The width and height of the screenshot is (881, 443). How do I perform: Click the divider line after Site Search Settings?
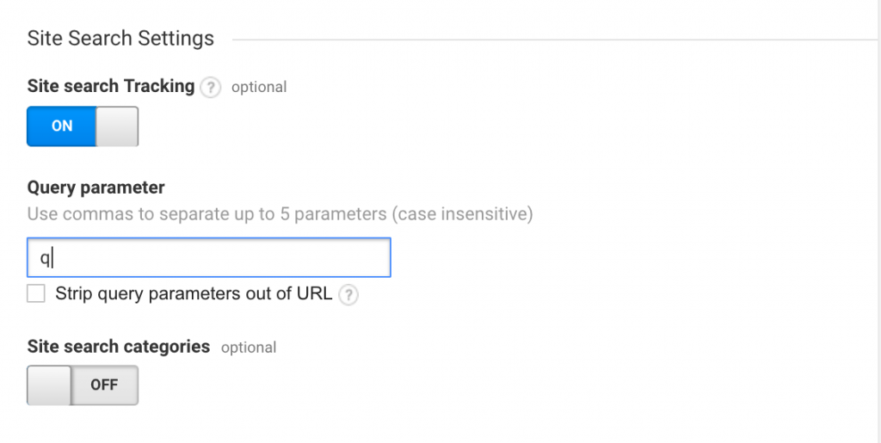tap(551, 40)
